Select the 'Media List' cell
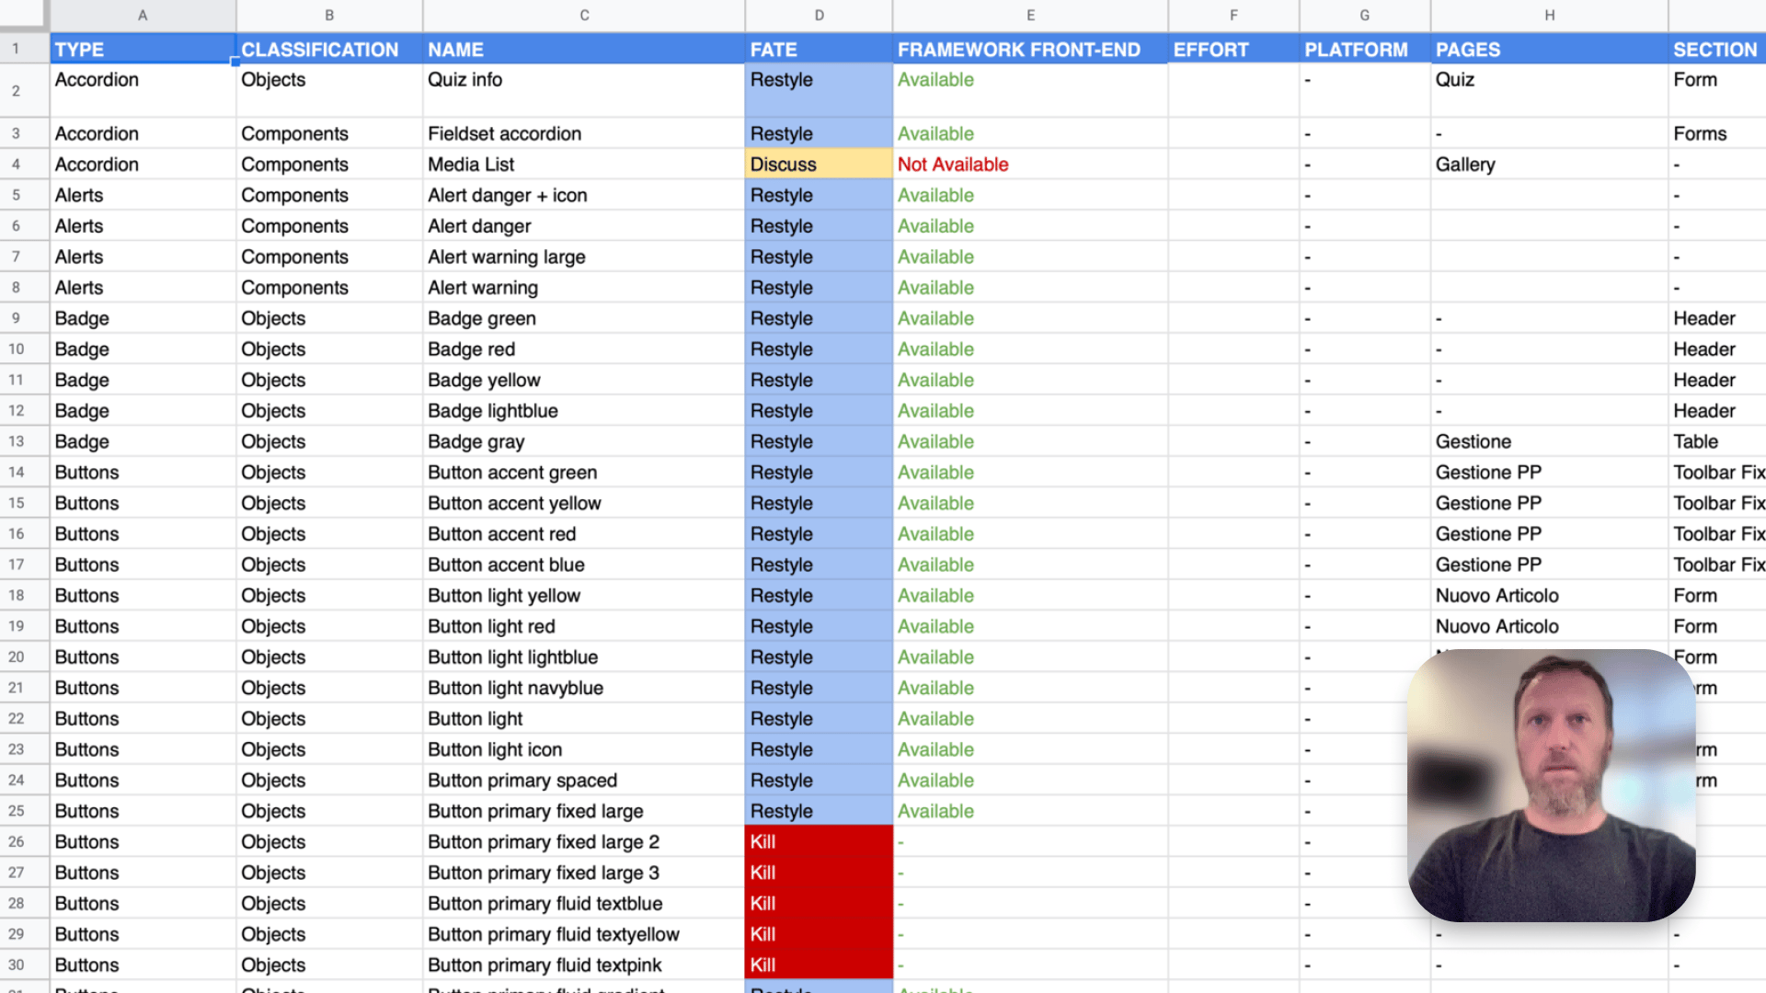1766x993 pixels. (x=584, y=165)
